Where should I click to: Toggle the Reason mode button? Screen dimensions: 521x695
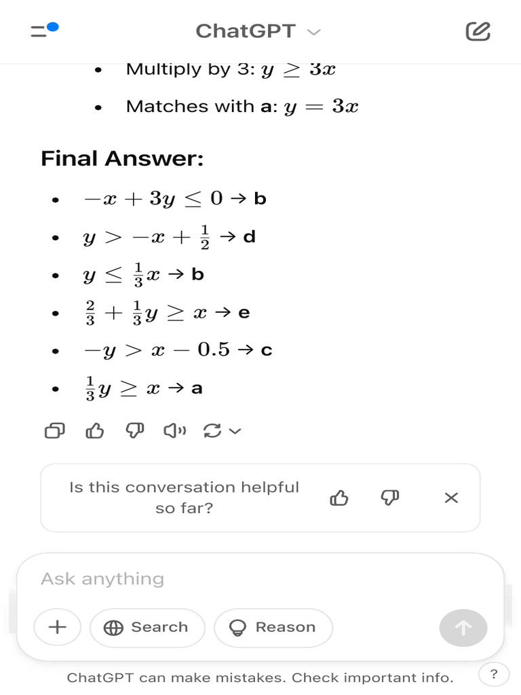click(x=273, y=627)
